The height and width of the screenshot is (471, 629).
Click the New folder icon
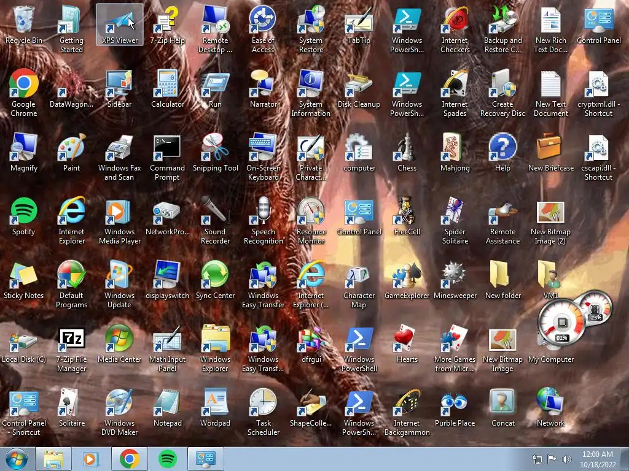click(x=502, y=280)
